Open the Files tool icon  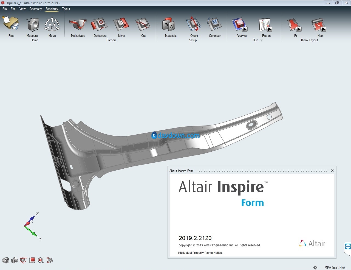11,24
